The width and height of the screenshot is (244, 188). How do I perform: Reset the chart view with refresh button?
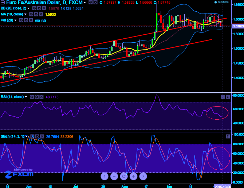tap(124, 176)
